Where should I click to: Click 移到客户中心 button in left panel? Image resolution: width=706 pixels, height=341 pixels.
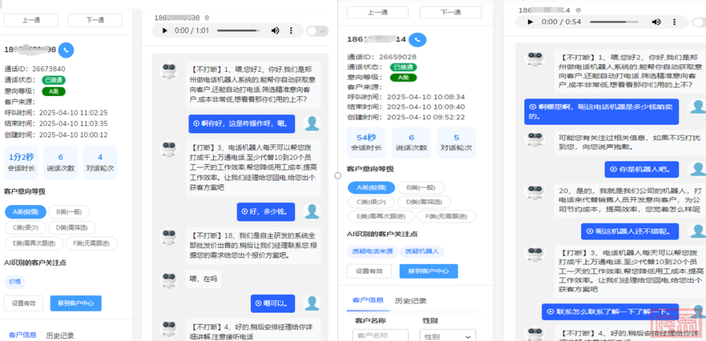tap(76, 303)
